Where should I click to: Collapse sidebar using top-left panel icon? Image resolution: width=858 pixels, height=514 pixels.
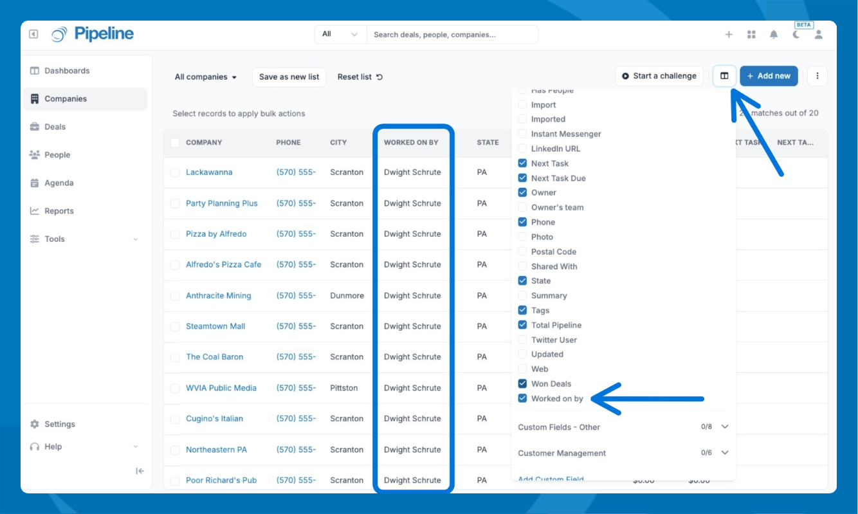pos(33,34)
